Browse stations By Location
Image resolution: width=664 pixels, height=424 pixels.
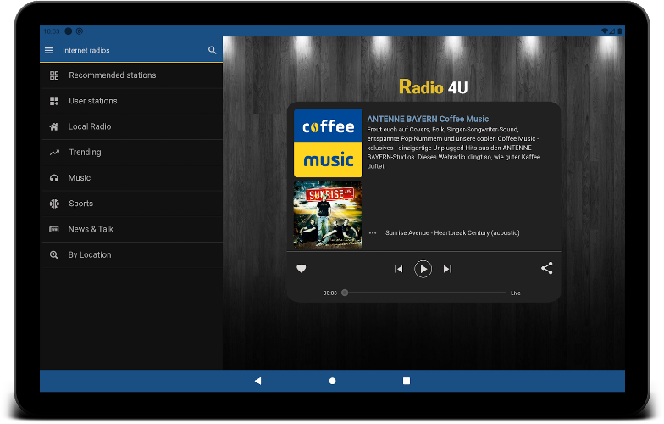pyautogui.click(x=90, y=254)
